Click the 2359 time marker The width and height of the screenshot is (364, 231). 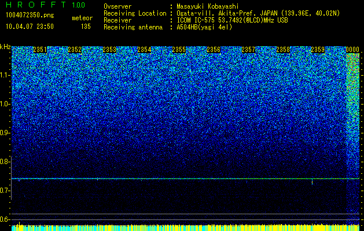click(x=318, y=50)
